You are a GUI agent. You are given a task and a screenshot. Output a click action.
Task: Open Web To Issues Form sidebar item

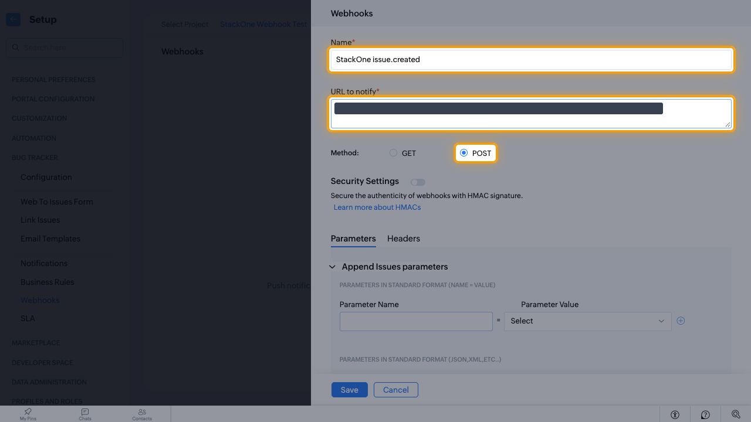57,202
